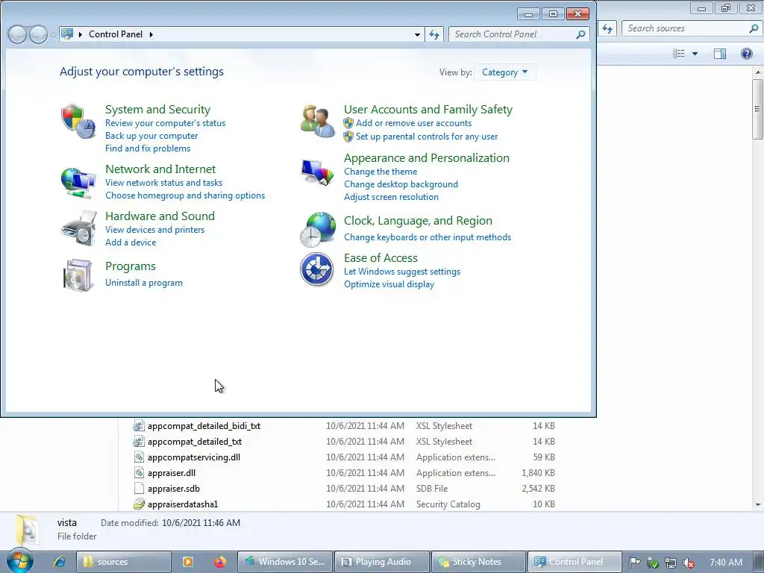Screen dimensions: 764x573
Task: Select the Control Panel taskbar button
Action: click(x=575, y=562)
